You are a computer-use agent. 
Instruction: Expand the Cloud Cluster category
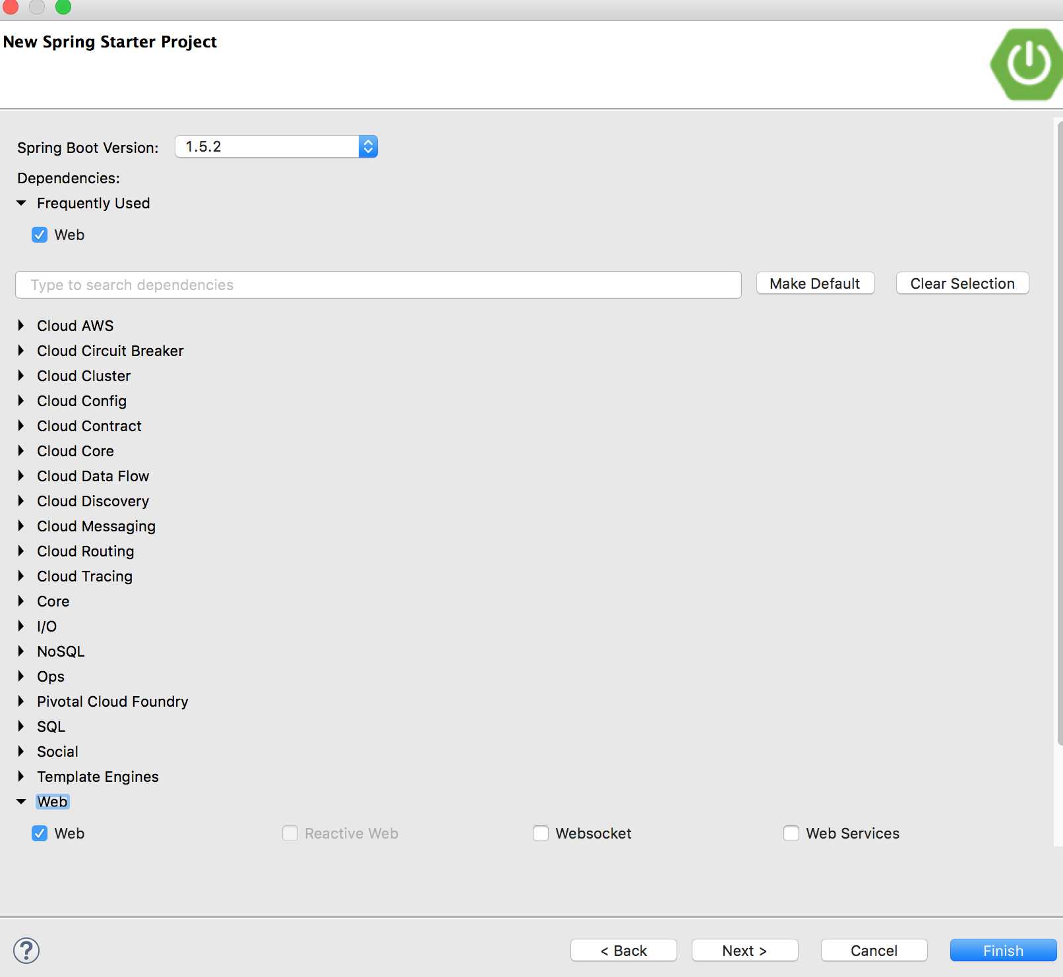pyautogui.click(x=21, y=376)
